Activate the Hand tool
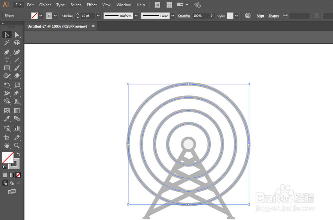The width and height of the screenshot is (333, 220). tap(7, 146)
